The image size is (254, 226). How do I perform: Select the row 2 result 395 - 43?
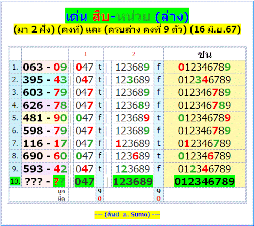tap(45, 80)
